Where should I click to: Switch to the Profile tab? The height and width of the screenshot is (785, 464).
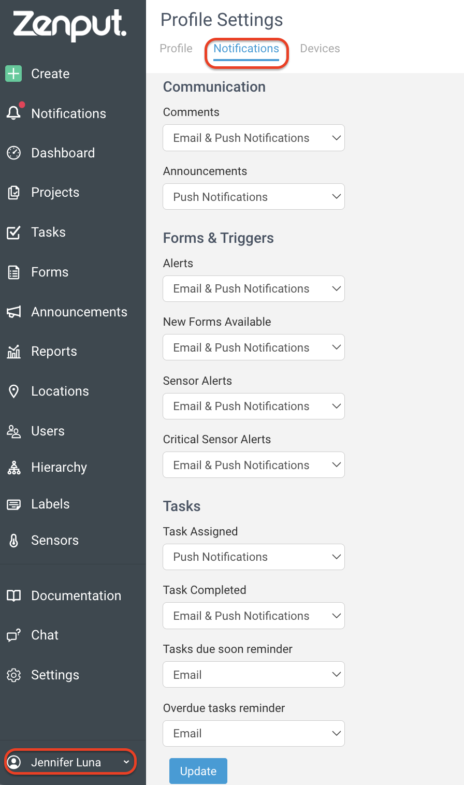[x=176, y=48]
